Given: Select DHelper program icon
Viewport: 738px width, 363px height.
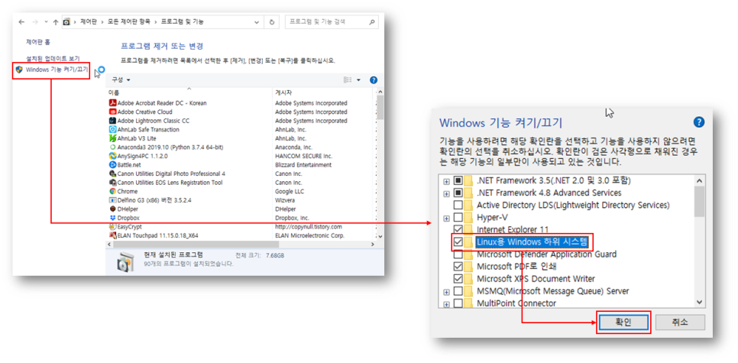Looking at the screenshot, I should pos(112,209).
